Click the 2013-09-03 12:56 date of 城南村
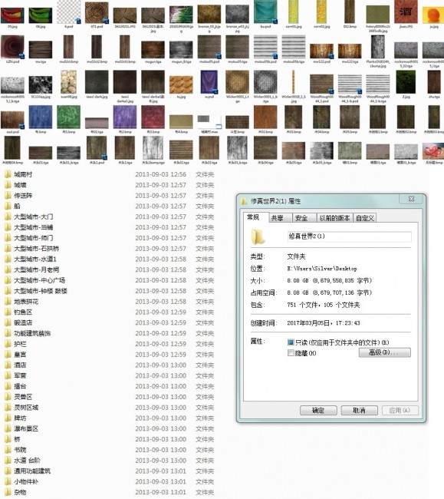This screenshot has width=444, height=499. 160,174
